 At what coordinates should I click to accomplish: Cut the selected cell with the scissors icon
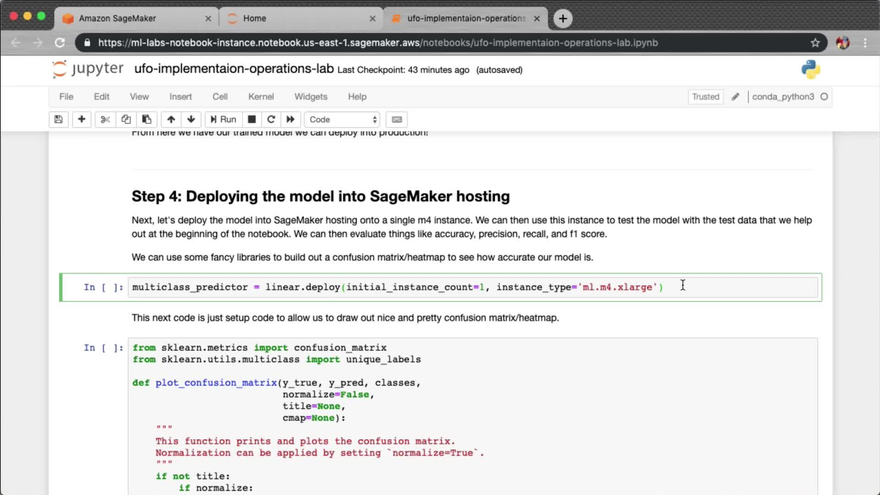click(105, 120)
